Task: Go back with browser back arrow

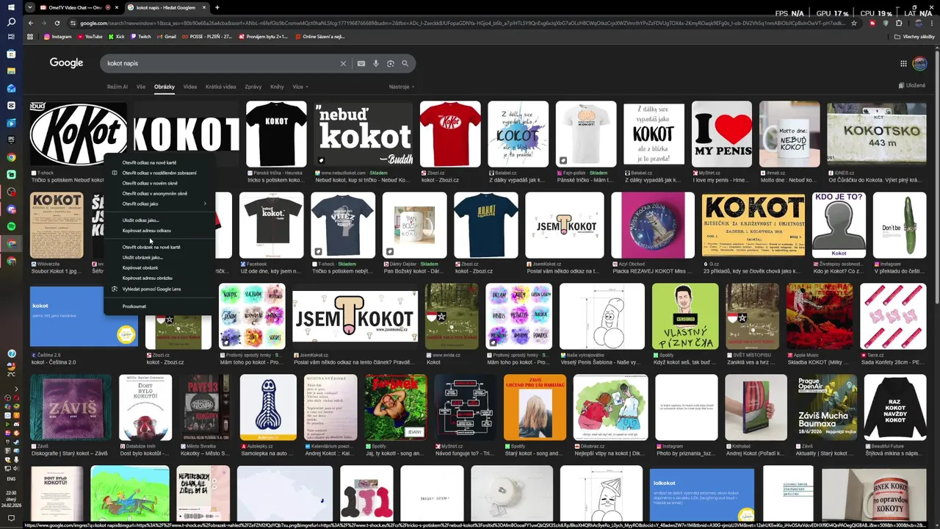Action: pyautogui.click(x=30, y=23)
